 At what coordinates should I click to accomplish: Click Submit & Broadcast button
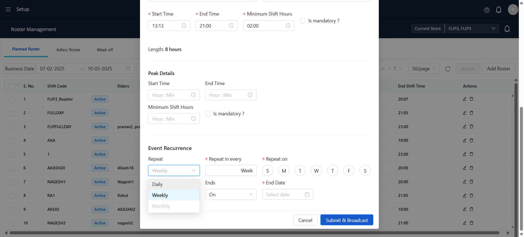tap(347, 220)
